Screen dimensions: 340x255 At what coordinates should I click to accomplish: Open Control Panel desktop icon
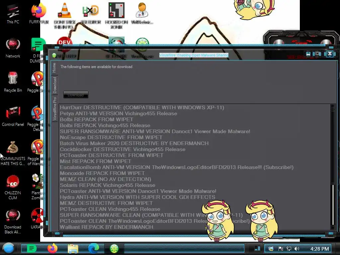coord(13,117)
